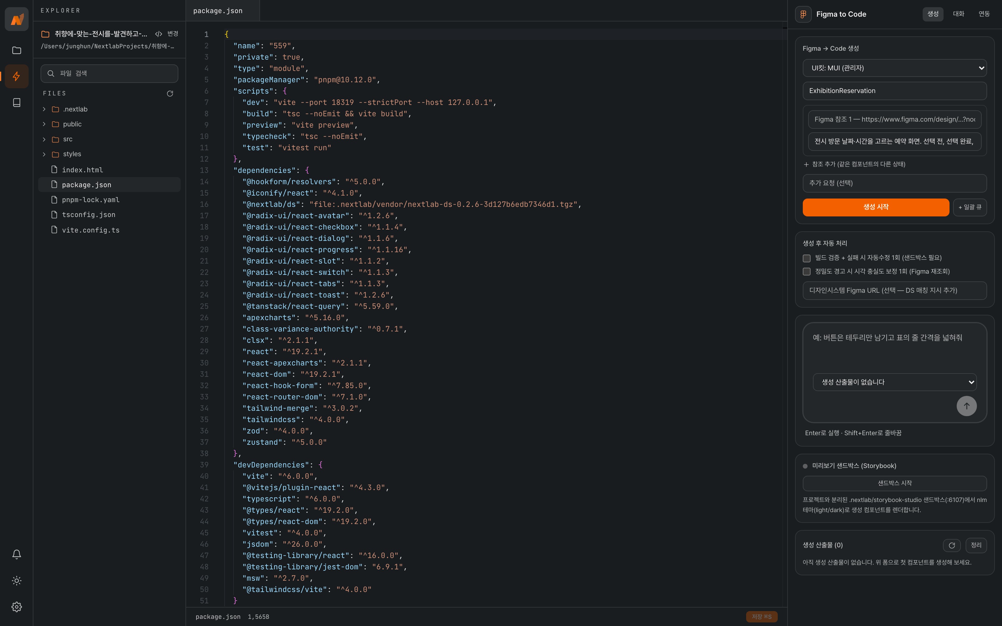
Task: Select the package.json editor tab
Action: [x=223, y=11]
